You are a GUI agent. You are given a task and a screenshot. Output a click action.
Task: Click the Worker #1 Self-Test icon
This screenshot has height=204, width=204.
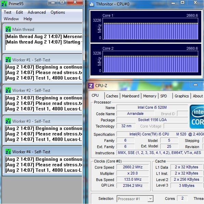click(8, 60)
